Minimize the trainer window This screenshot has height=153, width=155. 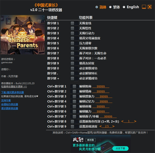pyautogui.click(x=144, y=7)
